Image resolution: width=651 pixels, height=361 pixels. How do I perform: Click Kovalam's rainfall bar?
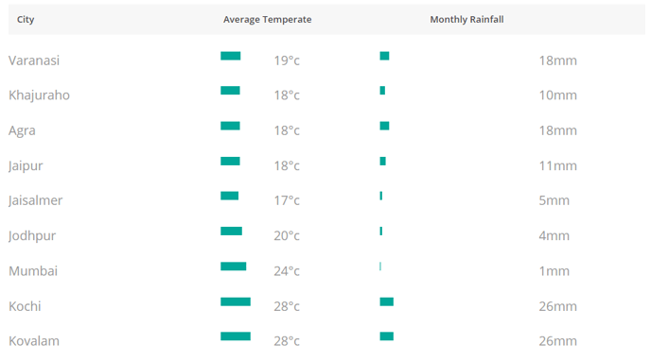coord(386,336)
